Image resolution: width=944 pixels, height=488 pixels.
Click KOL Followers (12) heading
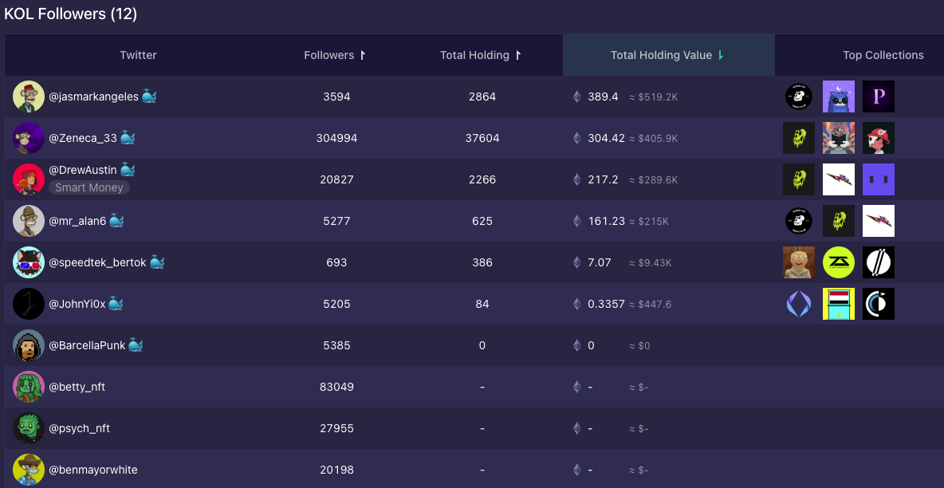click(70, 14)
